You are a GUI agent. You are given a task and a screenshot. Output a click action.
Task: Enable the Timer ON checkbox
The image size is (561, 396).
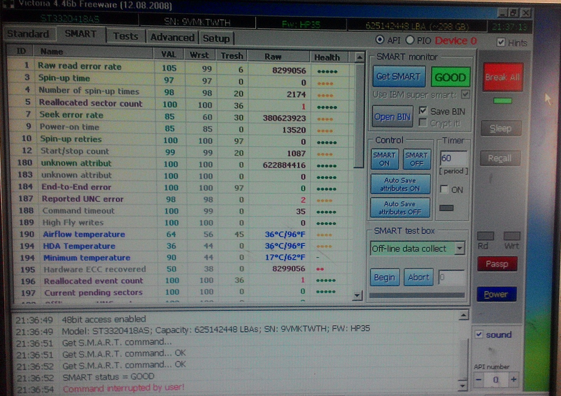444,189
